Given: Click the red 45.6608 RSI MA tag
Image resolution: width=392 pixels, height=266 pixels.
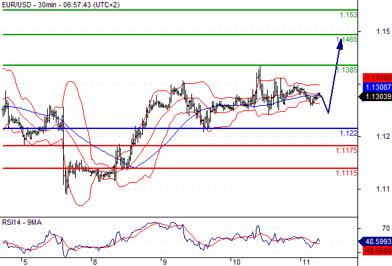Looking at the screenshot, I should (377, 251).
